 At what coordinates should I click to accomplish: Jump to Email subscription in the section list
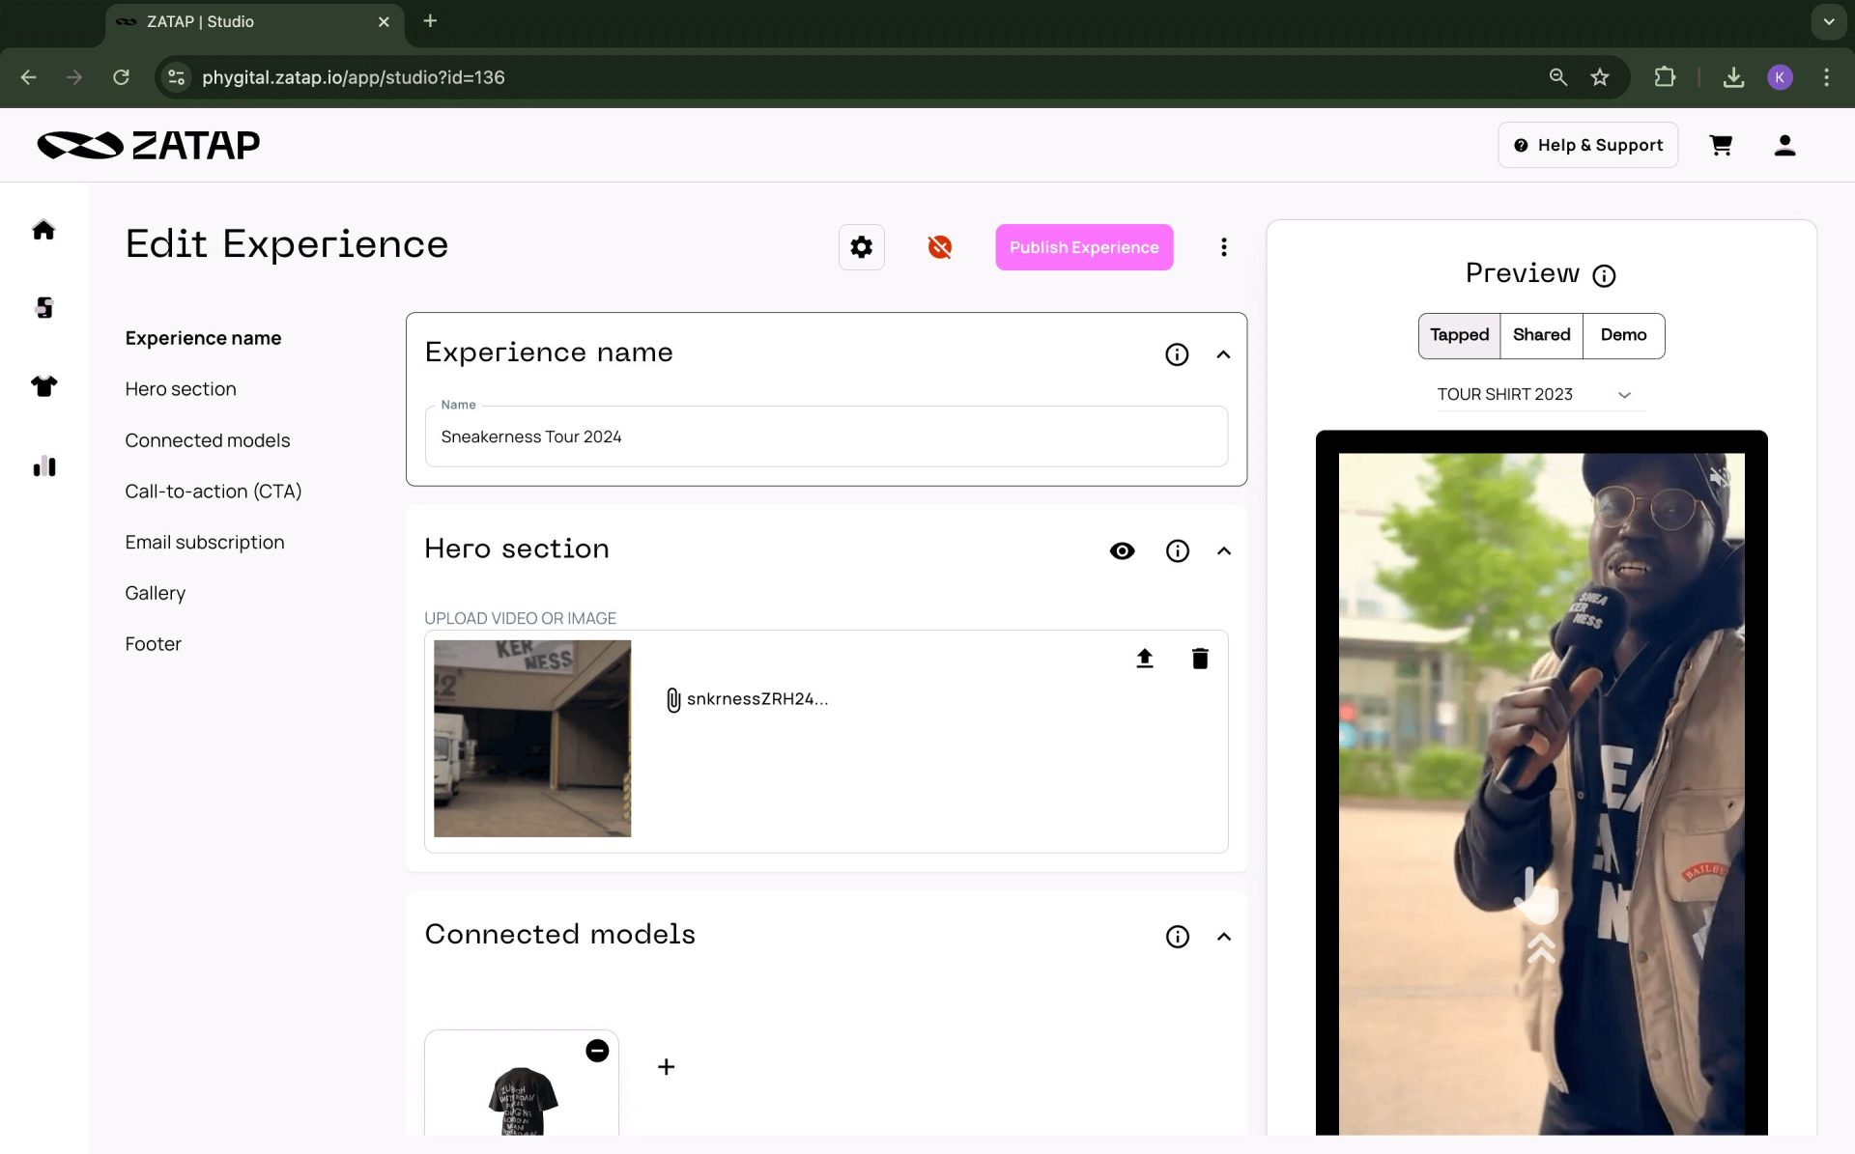click(x=205, y=543)
